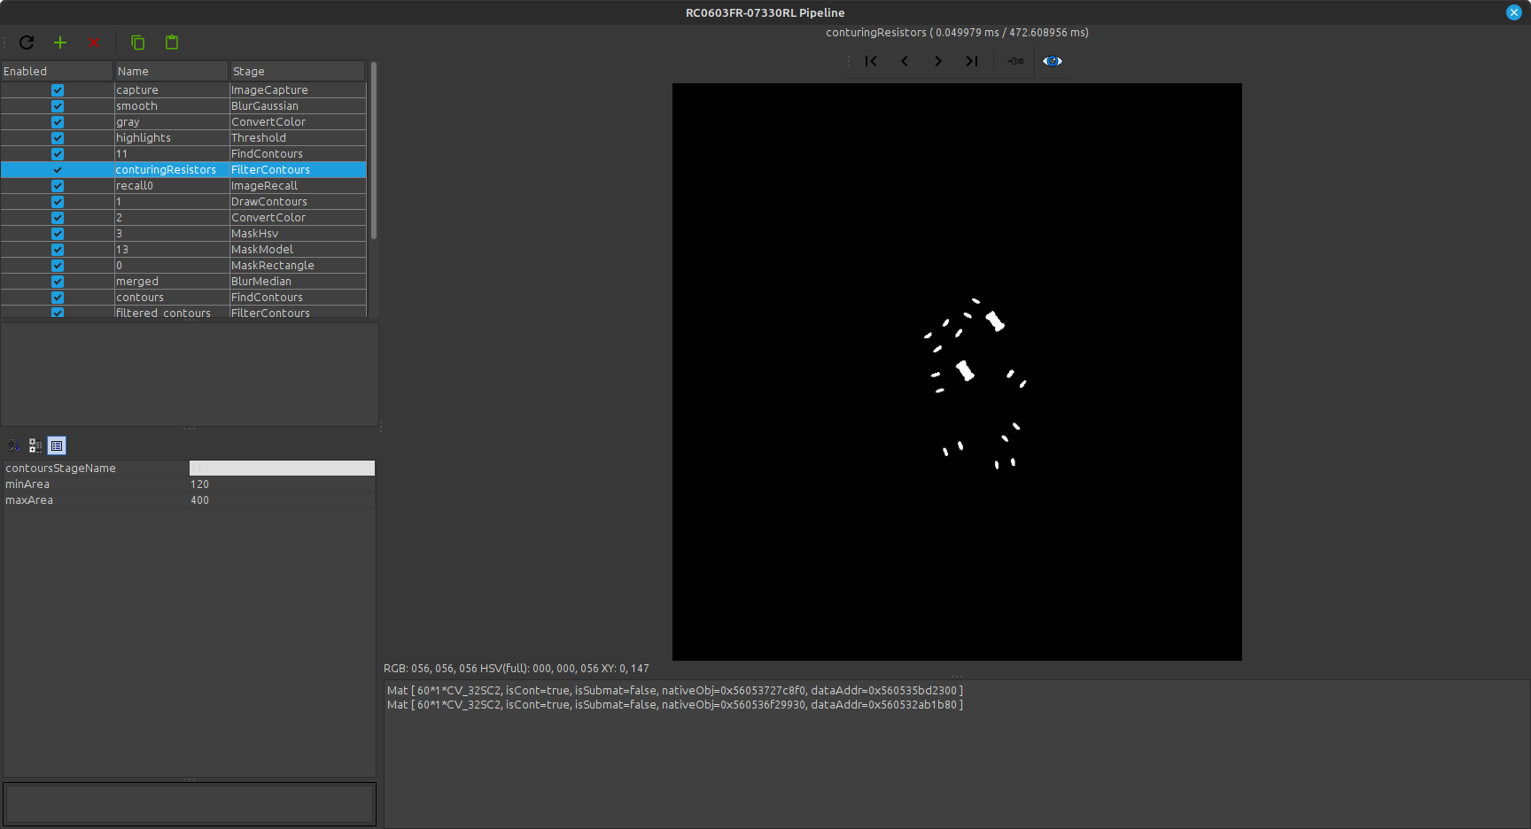Select the contours stage name
Screen dimensions: 1531x829
click(x=140, y=298)
